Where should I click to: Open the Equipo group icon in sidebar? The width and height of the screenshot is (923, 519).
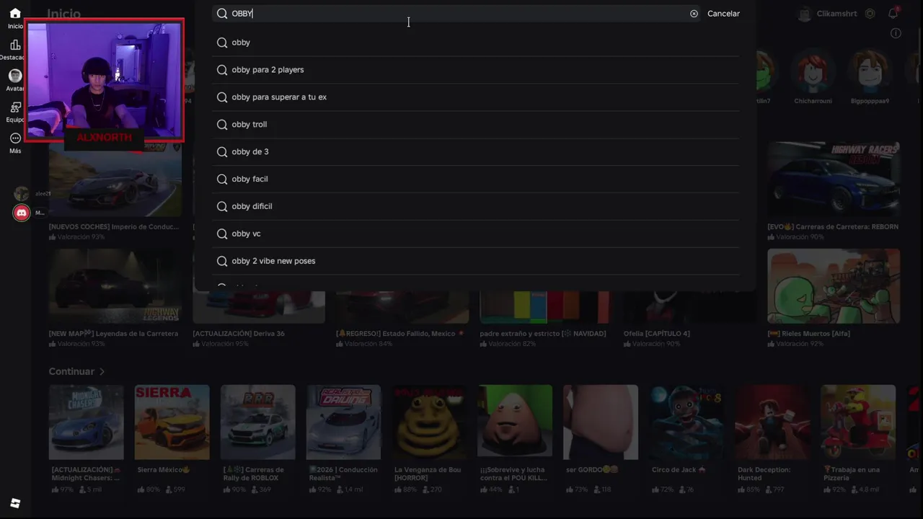click(15, 107)
